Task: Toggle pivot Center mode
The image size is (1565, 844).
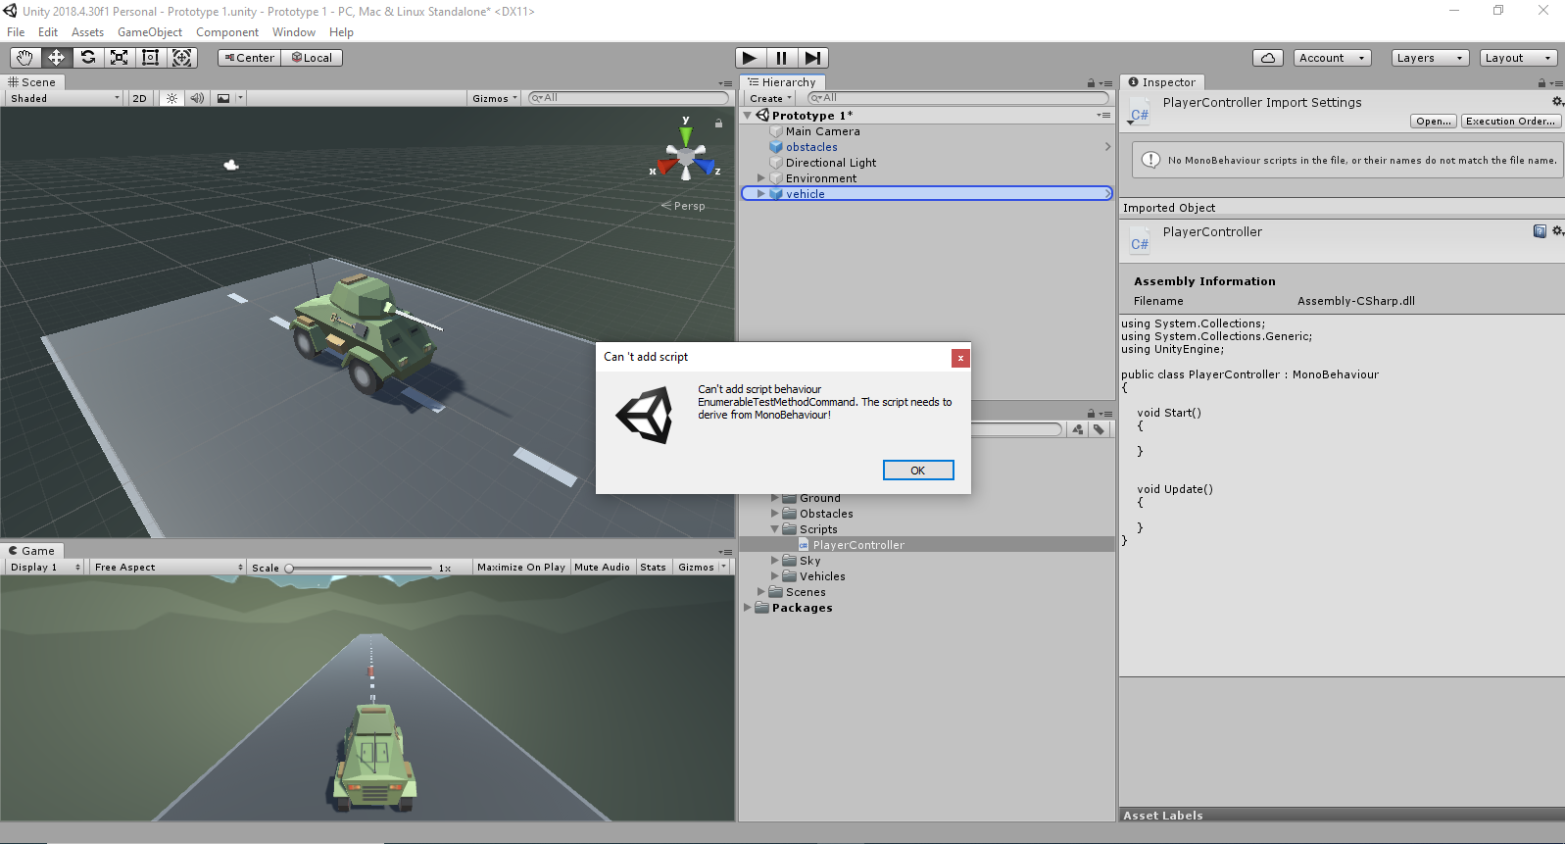Action: [x=250, y=58]
